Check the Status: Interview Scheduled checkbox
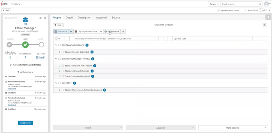 pos(63,71)
